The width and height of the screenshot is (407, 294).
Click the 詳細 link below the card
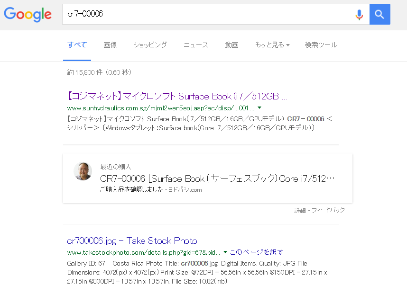click(300, 210)
